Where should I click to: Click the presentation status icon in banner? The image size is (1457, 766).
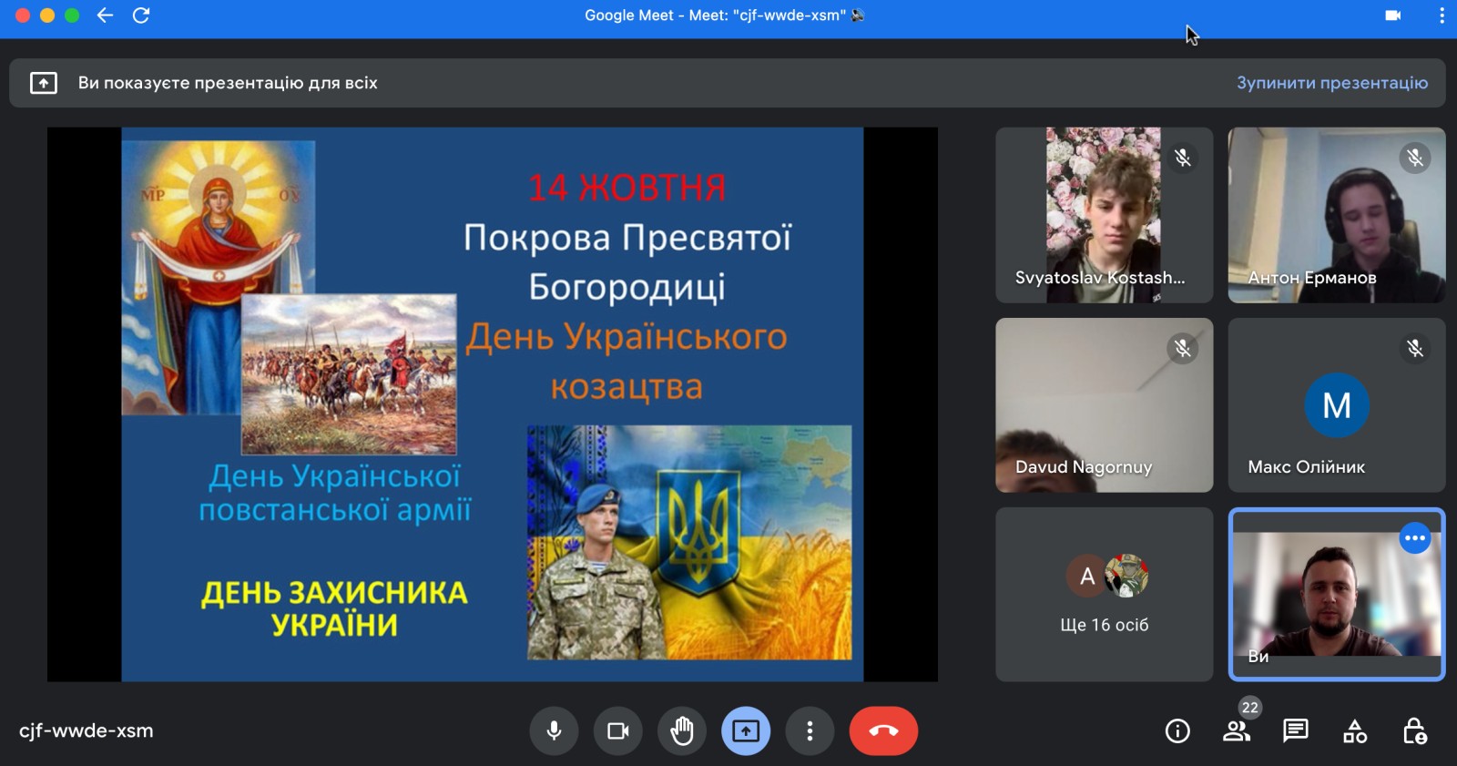point(44,83)
